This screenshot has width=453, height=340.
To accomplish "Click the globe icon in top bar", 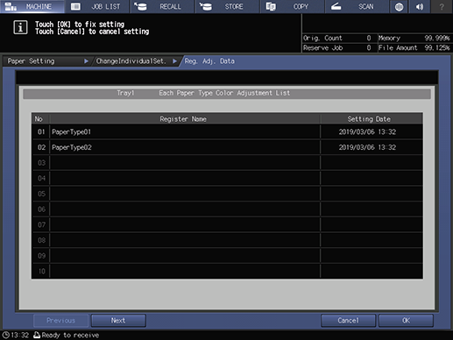I will click(x=399, y=6).
